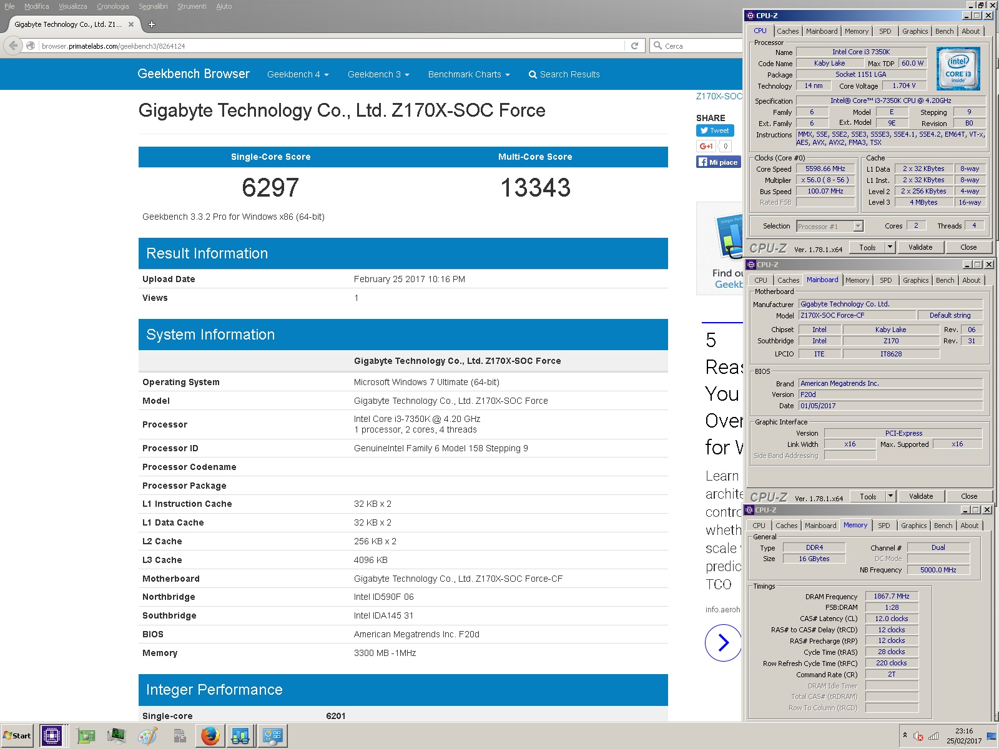Expand the Geekbench 4 dropdown menu

point(298,74)
